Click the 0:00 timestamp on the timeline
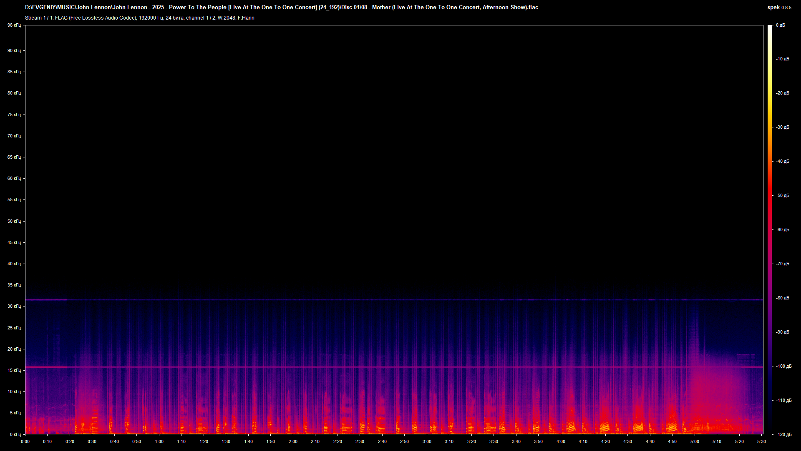This screenshot has width=801, height=451. (25, 441)
